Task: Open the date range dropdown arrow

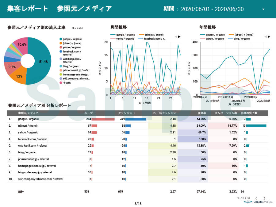Action: pos(263,9)
